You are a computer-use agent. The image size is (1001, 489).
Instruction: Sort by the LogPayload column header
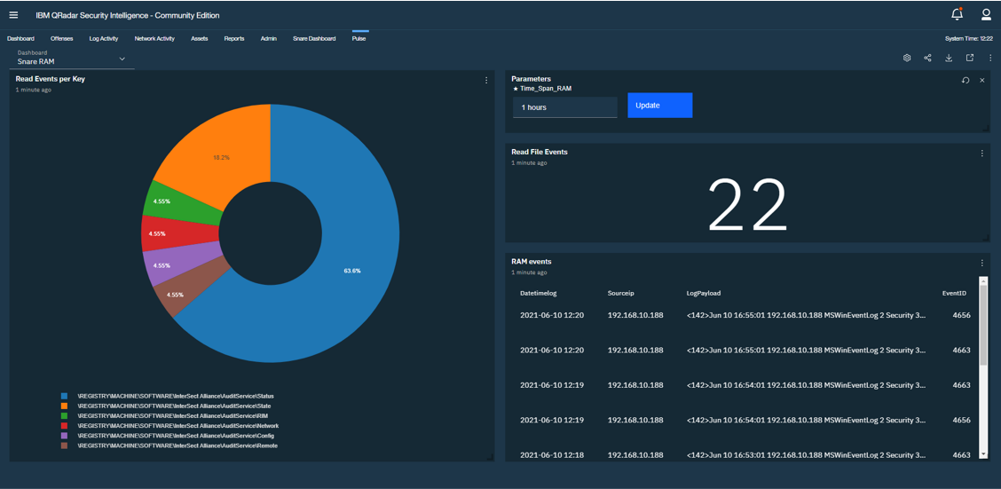(x=704, y=293)
